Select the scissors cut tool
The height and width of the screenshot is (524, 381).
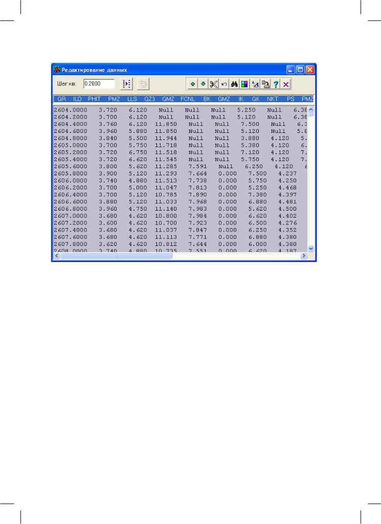tap(213, 84)
